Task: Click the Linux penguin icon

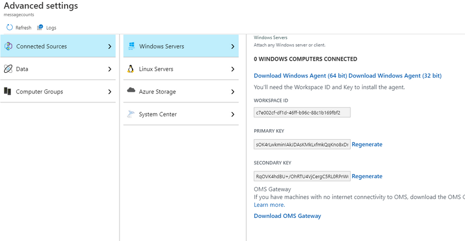Action: coord(131,69)
